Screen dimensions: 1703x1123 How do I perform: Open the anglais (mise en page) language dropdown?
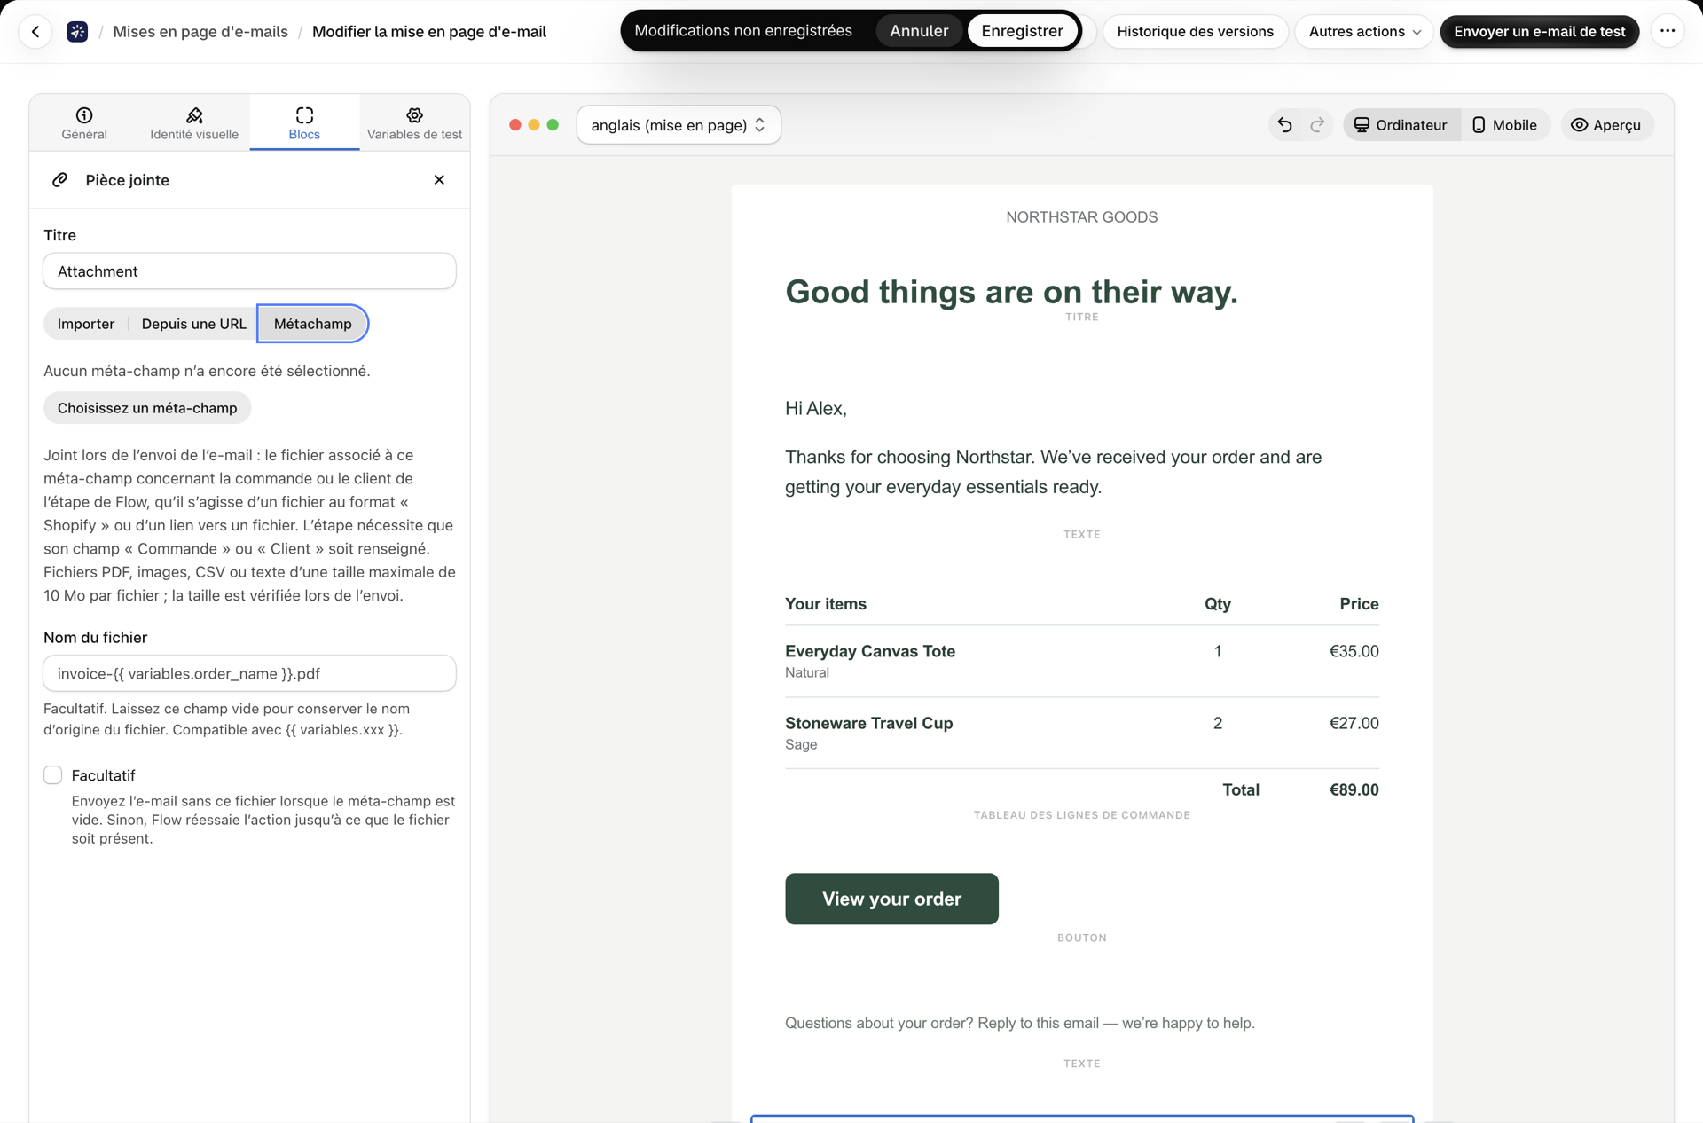[x=679, y=125]
